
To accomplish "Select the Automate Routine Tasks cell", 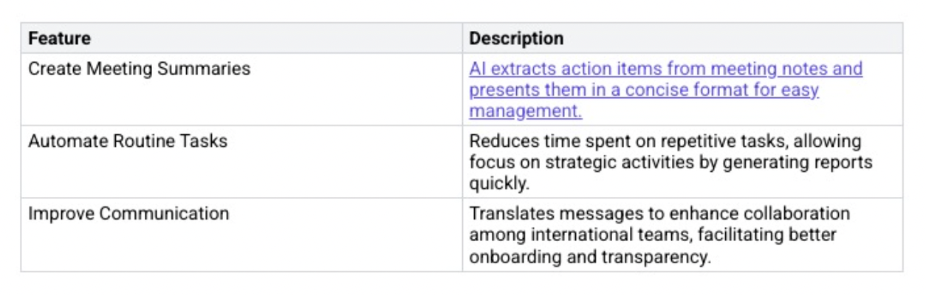I will tap(128, 142).
